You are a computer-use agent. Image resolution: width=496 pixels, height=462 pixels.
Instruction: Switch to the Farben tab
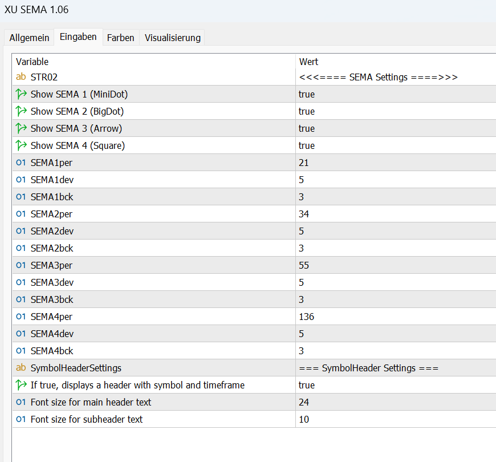tap(121, 38)
